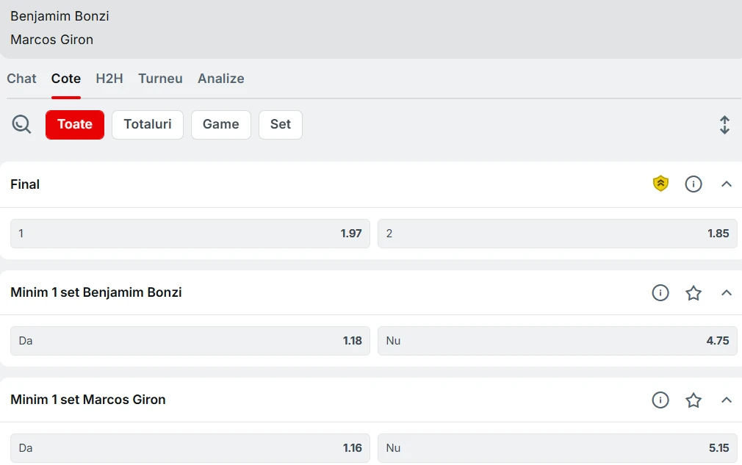Switch to the Chat tab

pos(21,79)
